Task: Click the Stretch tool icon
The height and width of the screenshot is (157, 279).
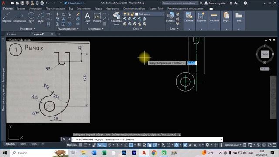Action: (x=58, y=24)
